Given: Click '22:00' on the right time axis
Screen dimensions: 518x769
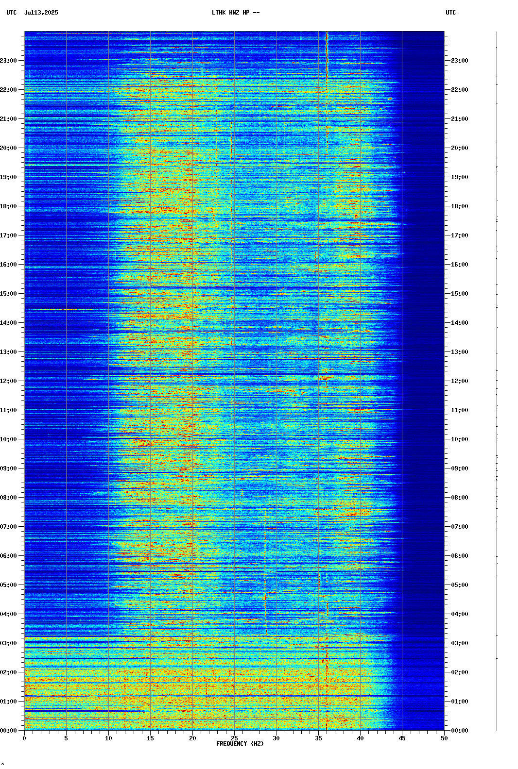Looking at the screenshot, I should click(460, 90).
